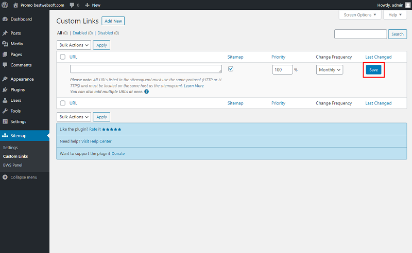The height and width of the screenshot is (253, 412).
Task: Filter by Enabled links
Action: click(x=80, y=33)
